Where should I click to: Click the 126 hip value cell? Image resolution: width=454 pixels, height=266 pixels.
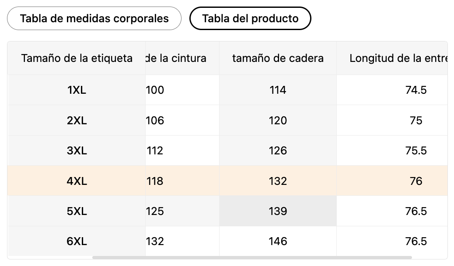tap(278, 150)
